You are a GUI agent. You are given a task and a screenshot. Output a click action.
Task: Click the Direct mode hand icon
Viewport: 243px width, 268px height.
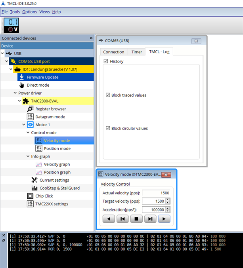[22, 85]
